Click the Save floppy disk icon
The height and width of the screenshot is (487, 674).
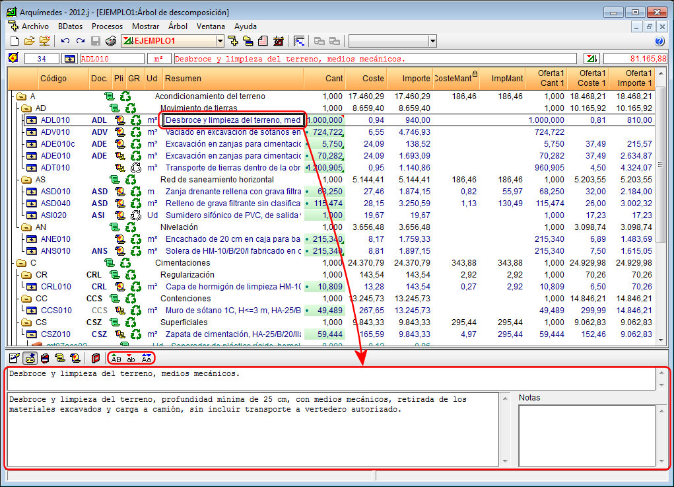[96, 41]
